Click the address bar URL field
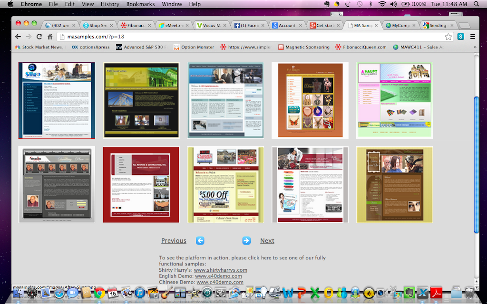This screenshot has height=304, width=487. coord(255,37)
